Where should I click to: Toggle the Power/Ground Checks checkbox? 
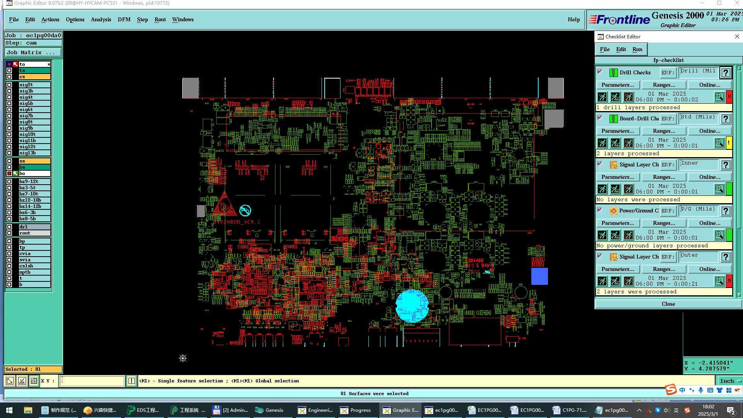click(600, 210)
